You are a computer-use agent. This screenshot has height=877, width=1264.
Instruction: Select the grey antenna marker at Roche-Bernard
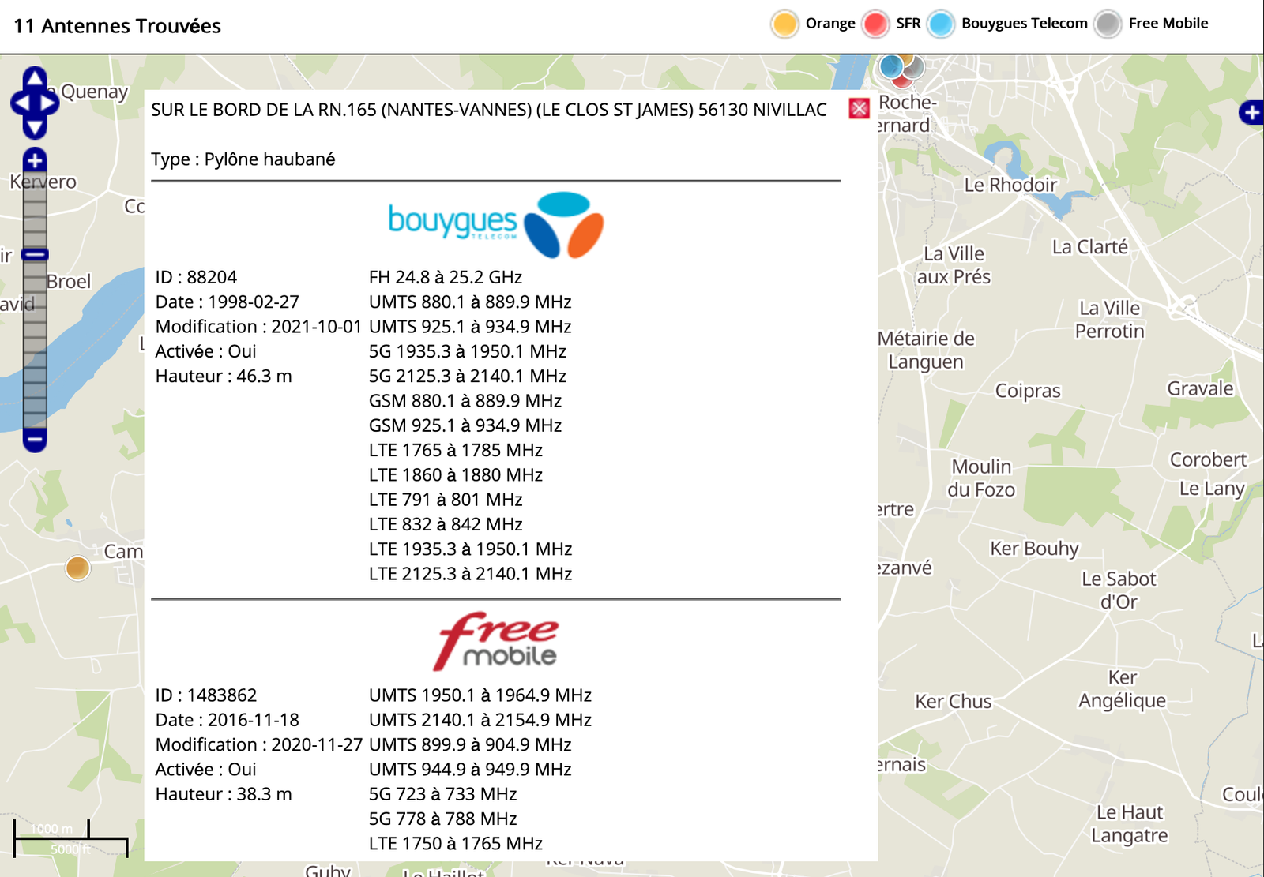(914, 69)
